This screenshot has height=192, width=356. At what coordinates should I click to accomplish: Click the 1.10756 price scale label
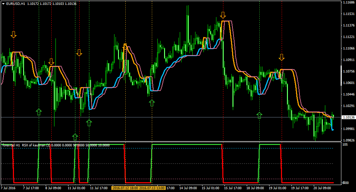coord(349,71)
